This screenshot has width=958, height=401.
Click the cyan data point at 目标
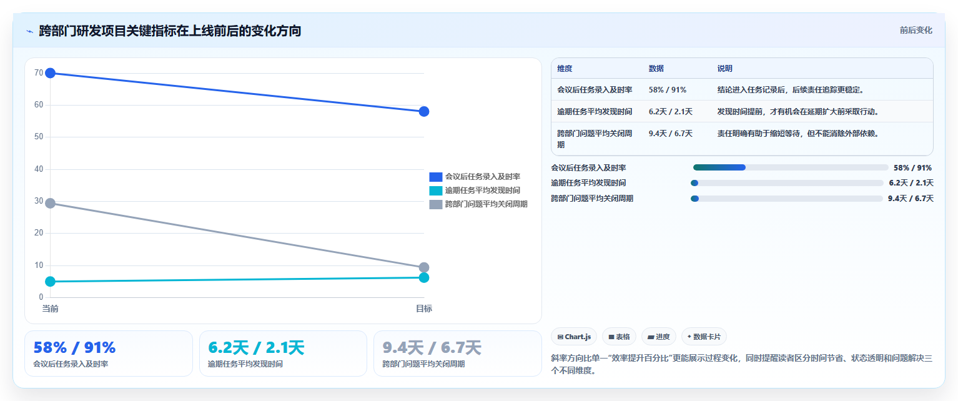pos(424,277)
